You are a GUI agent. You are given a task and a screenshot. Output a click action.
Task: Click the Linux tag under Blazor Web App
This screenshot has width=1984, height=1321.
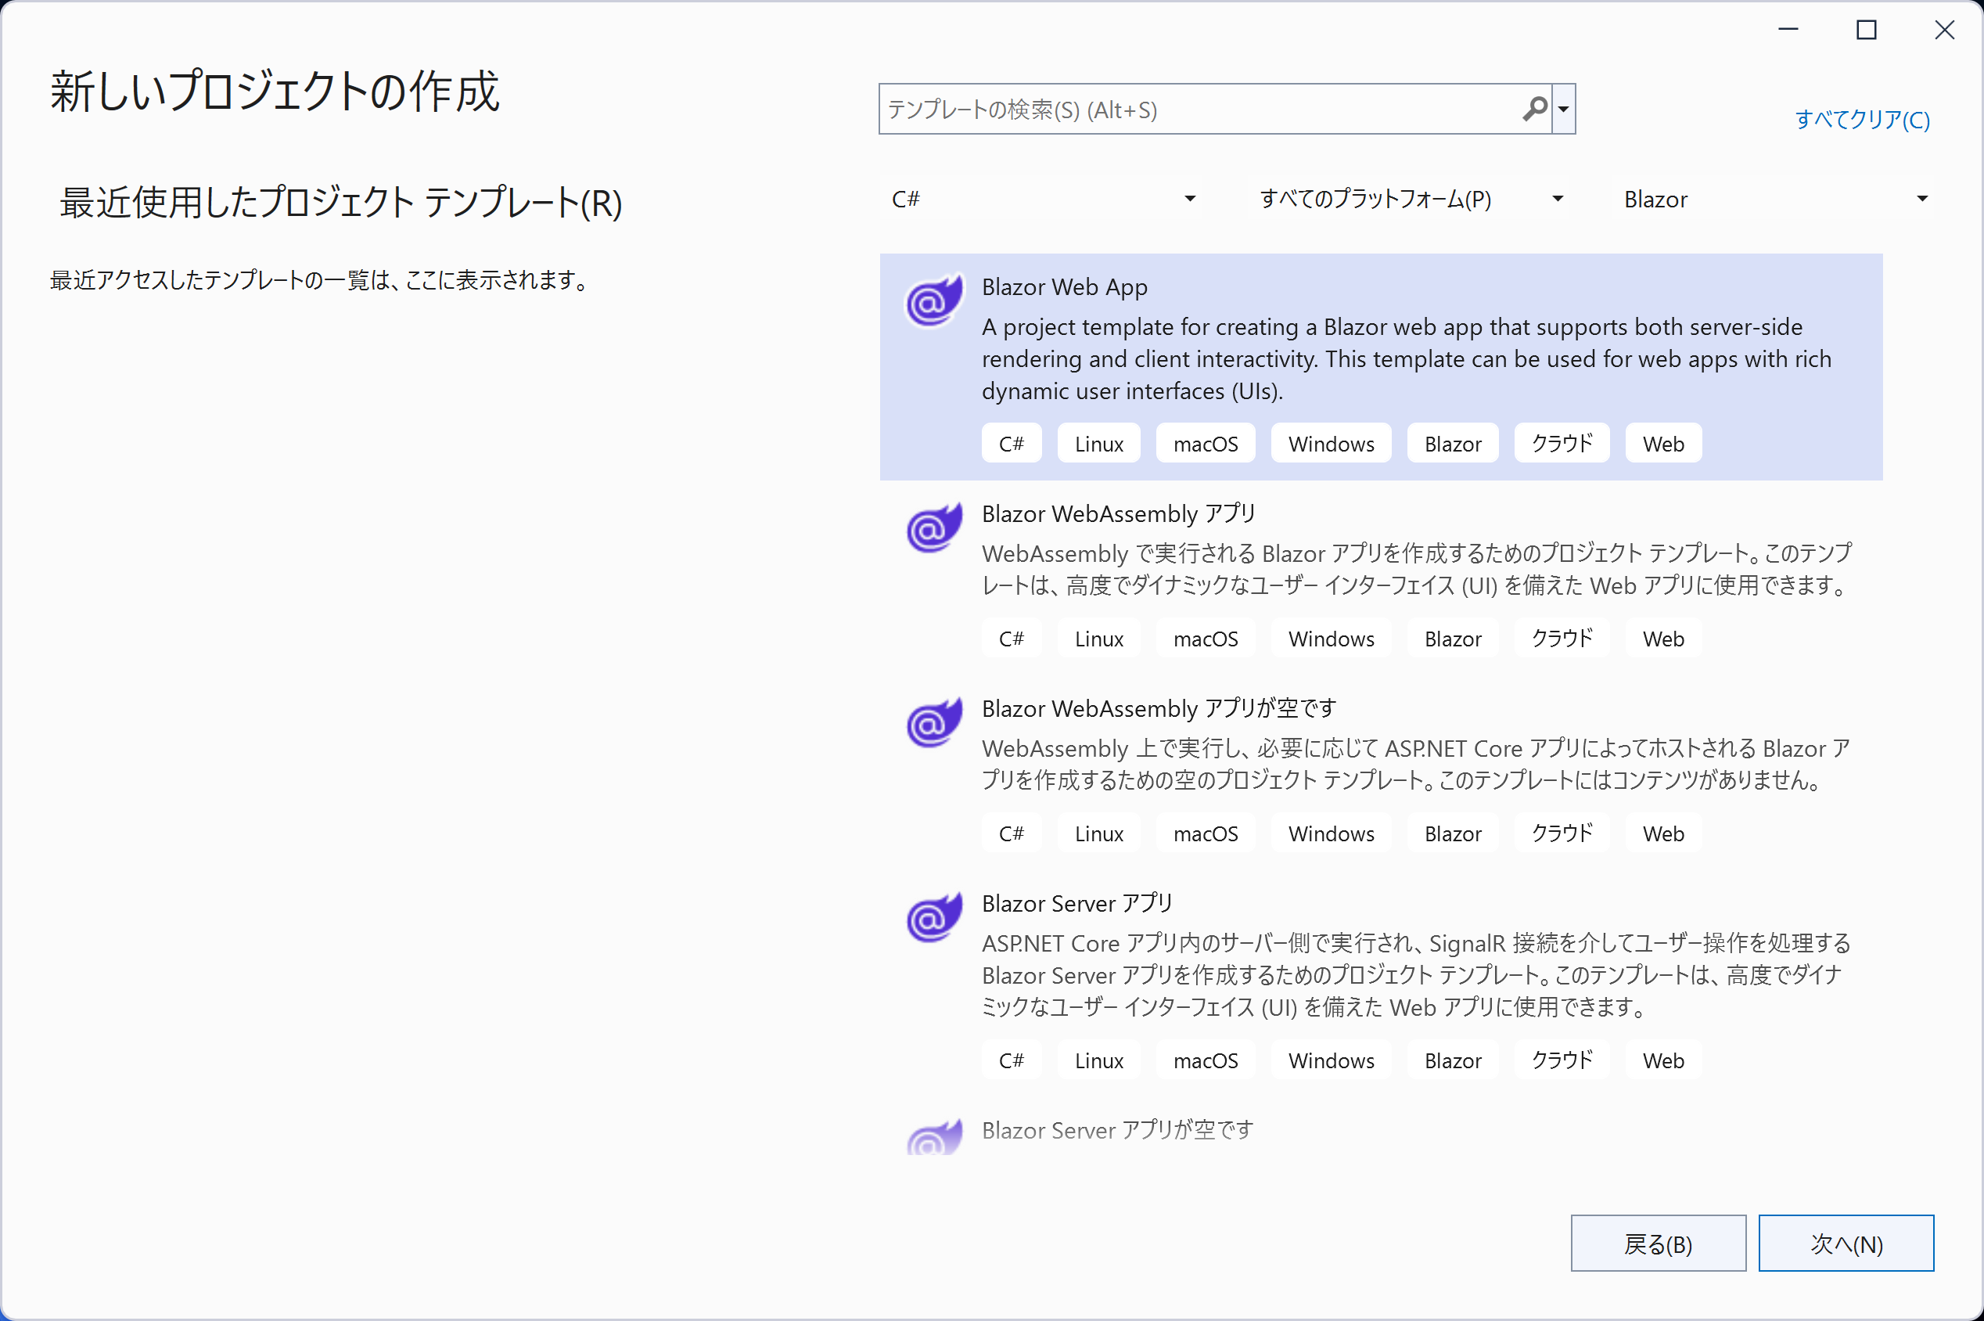point(1099,443)
